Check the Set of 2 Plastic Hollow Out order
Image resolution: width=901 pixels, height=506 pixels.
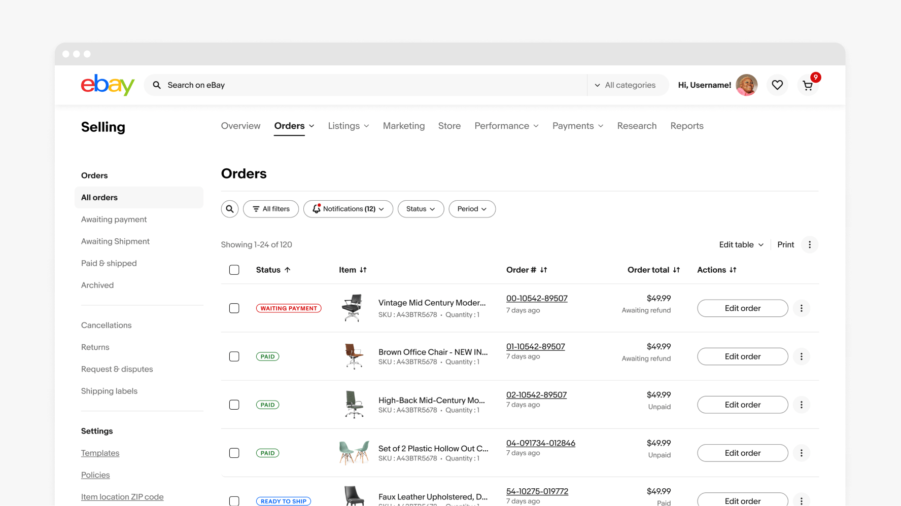click(x=234, y=453)
